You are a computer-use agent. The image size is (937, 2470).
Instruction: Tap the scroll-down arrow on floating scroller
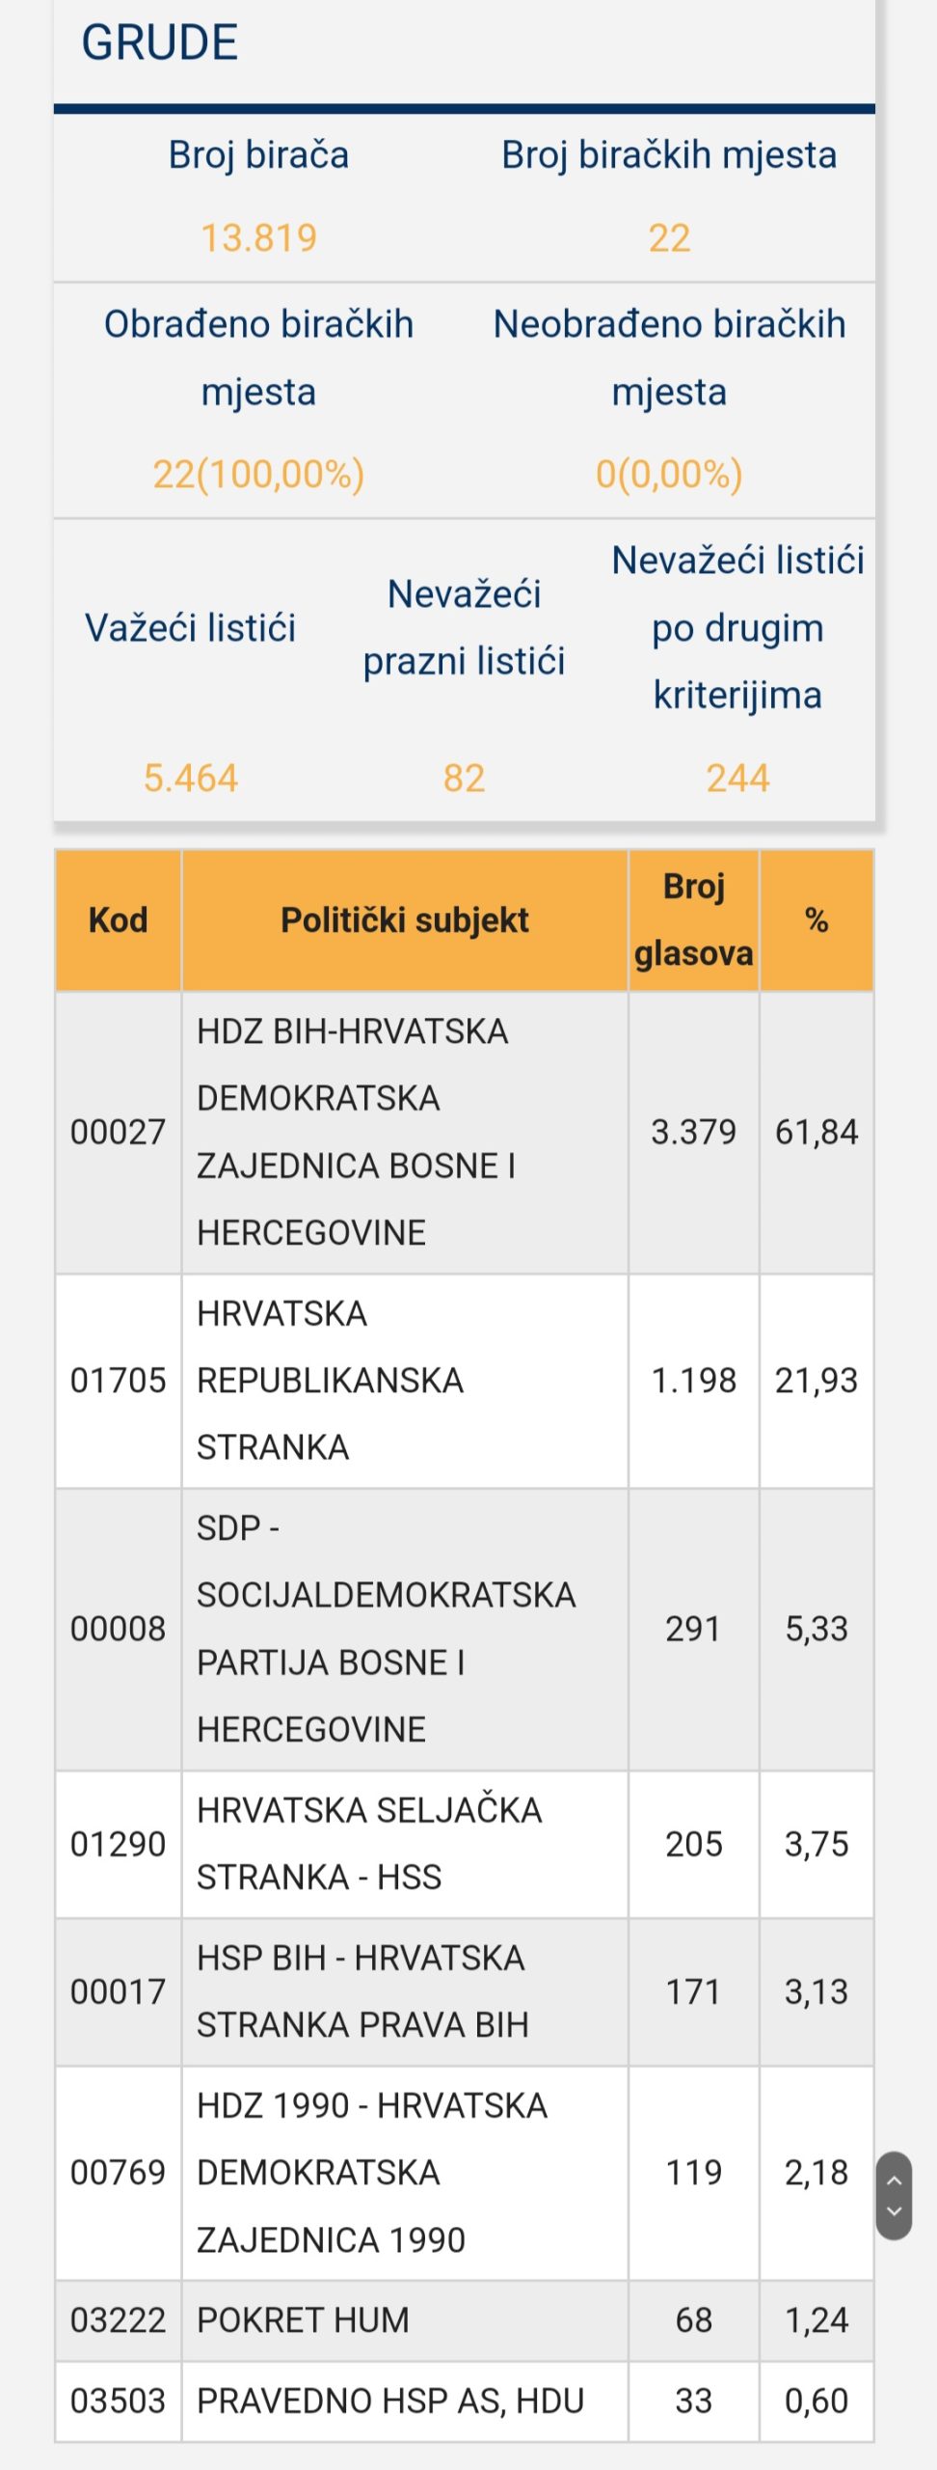coord(894,2210)
